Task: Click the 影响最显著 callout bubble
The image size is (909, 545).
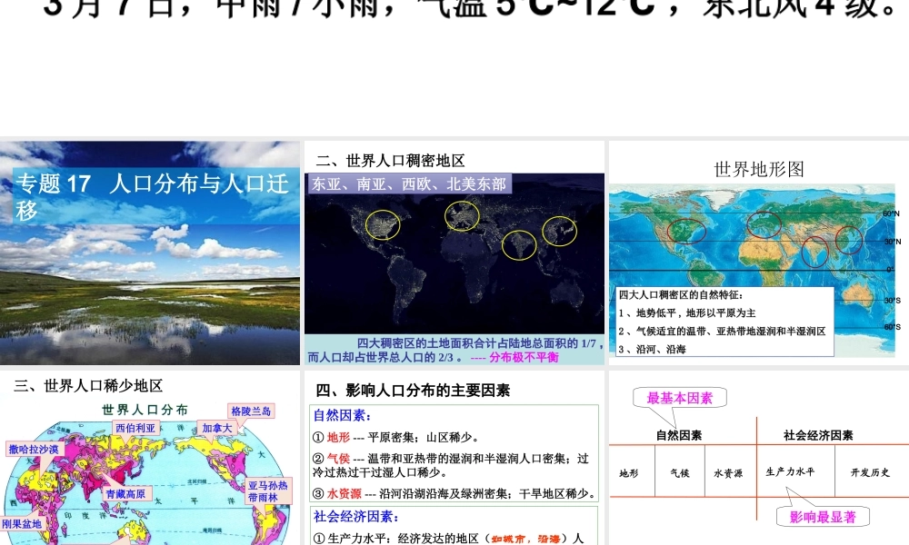Action: pos(823,517)
